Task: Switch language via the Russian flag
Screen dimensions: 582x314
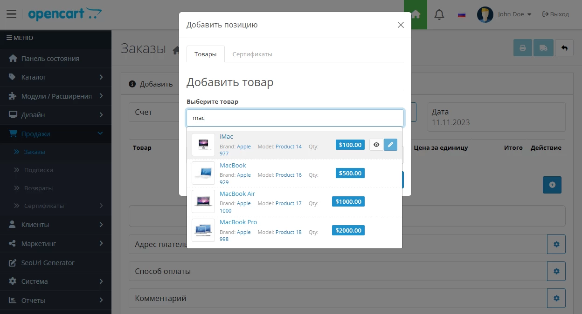Action: [x=462, y=14]
